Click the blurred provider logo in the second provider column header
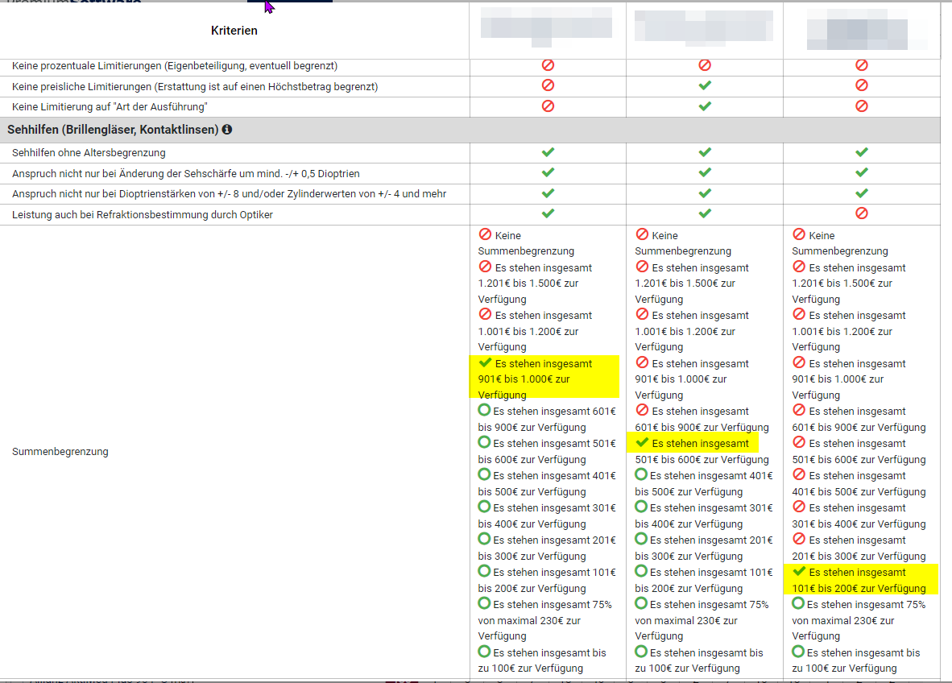Viewport: 952px width, 683px height. [x=704, y=27]
